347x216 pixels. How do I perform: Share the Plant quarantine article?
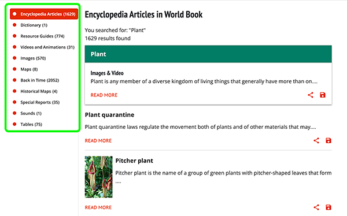[x=316, y=140]
